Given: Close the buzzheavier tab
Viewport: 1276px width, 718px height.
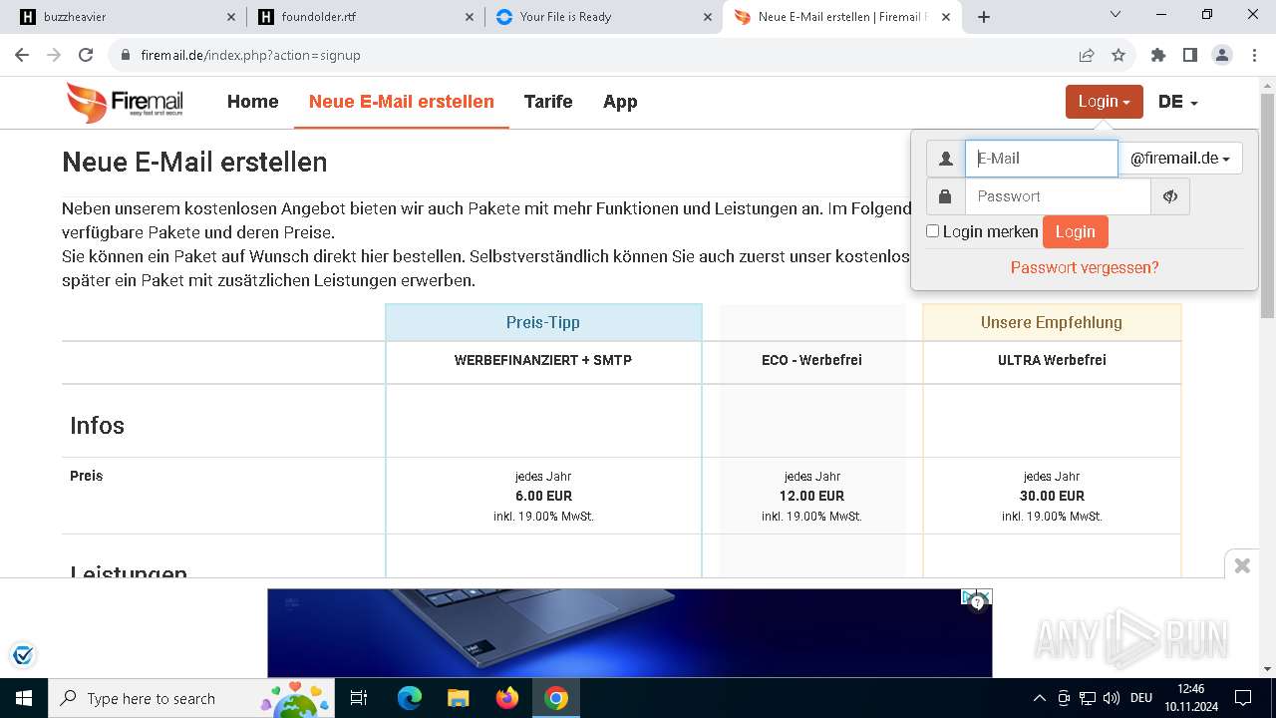Looking at the screenshot, I should [231, 17].
